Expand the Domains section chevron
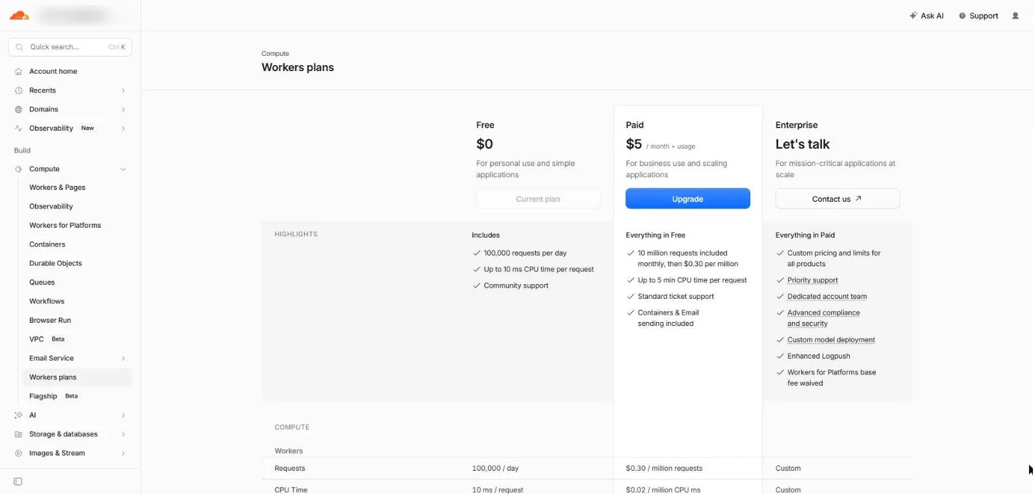This screenshot has height=494, width=1033. click(123, 109)
